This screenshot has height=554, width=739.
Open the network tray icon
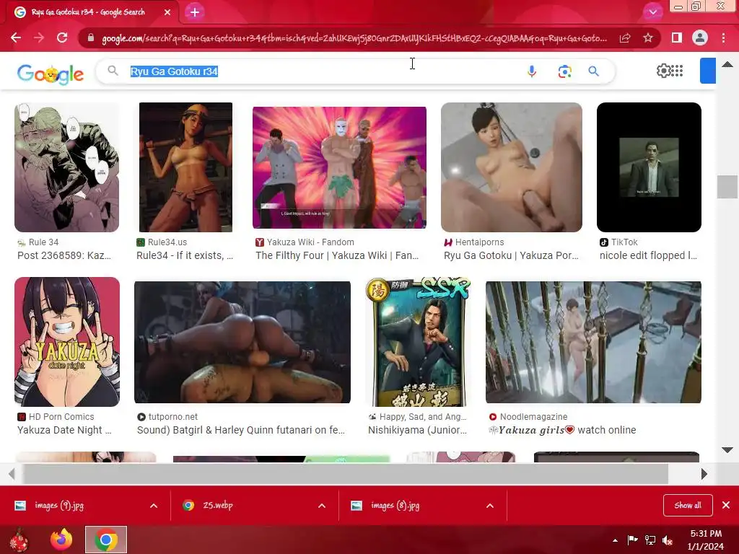[x=650, y=540]
